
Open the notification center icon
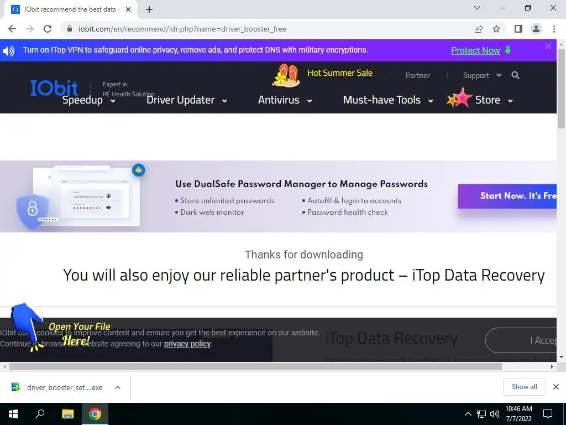548,414
